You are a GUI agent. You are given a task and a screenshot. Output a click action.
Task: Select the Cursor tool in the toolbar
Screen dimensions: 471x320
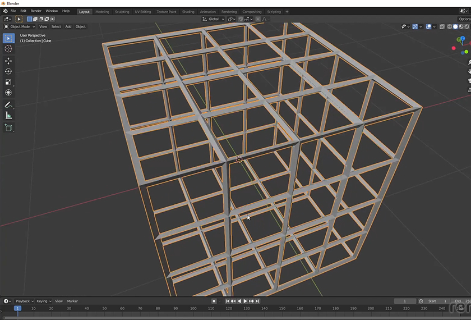(x=8, y=49)
